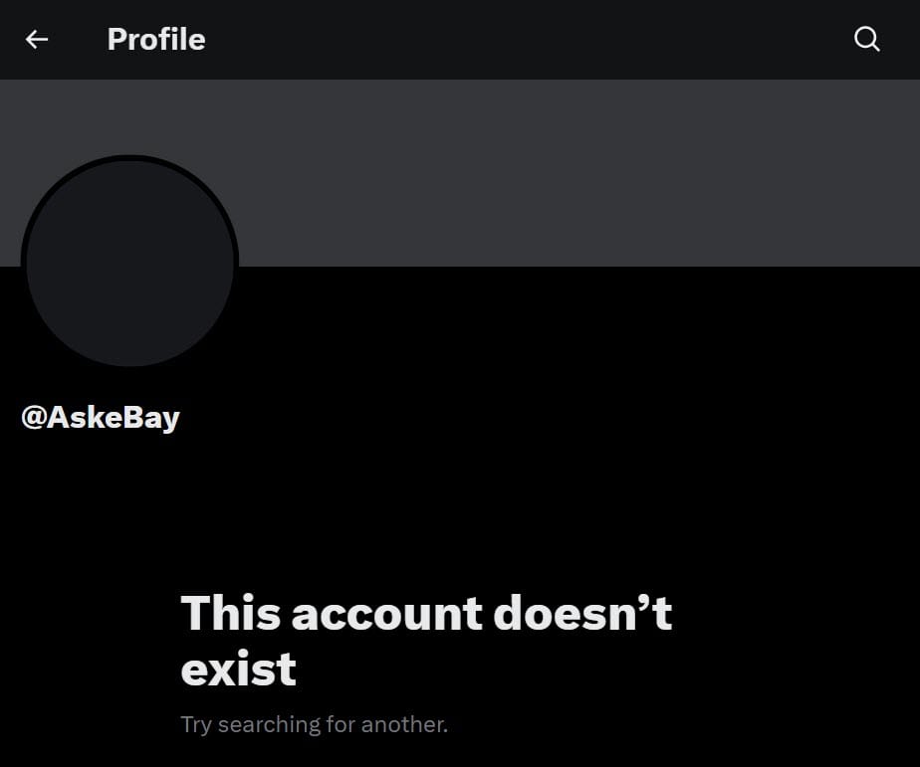Click the word "searching" in the gray subtext
The width and height of the screenshot is (920, 767).
click(x=269, y=725)
